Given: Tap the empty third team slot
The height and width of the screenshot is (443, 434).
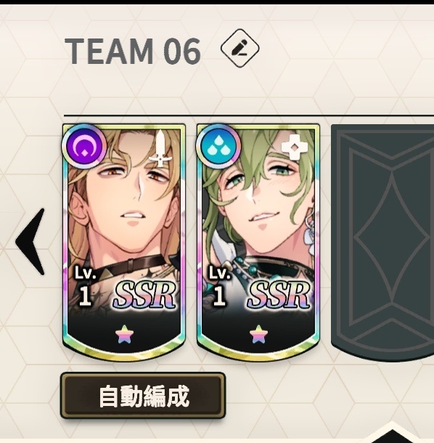Looking at the screenshot, I should tap(382, 243).
